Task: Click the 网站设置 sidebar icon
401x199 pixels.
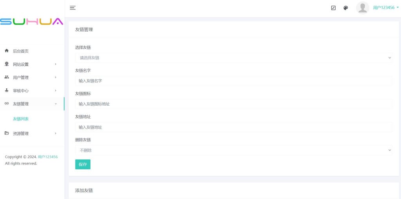Action: point(7,64)
